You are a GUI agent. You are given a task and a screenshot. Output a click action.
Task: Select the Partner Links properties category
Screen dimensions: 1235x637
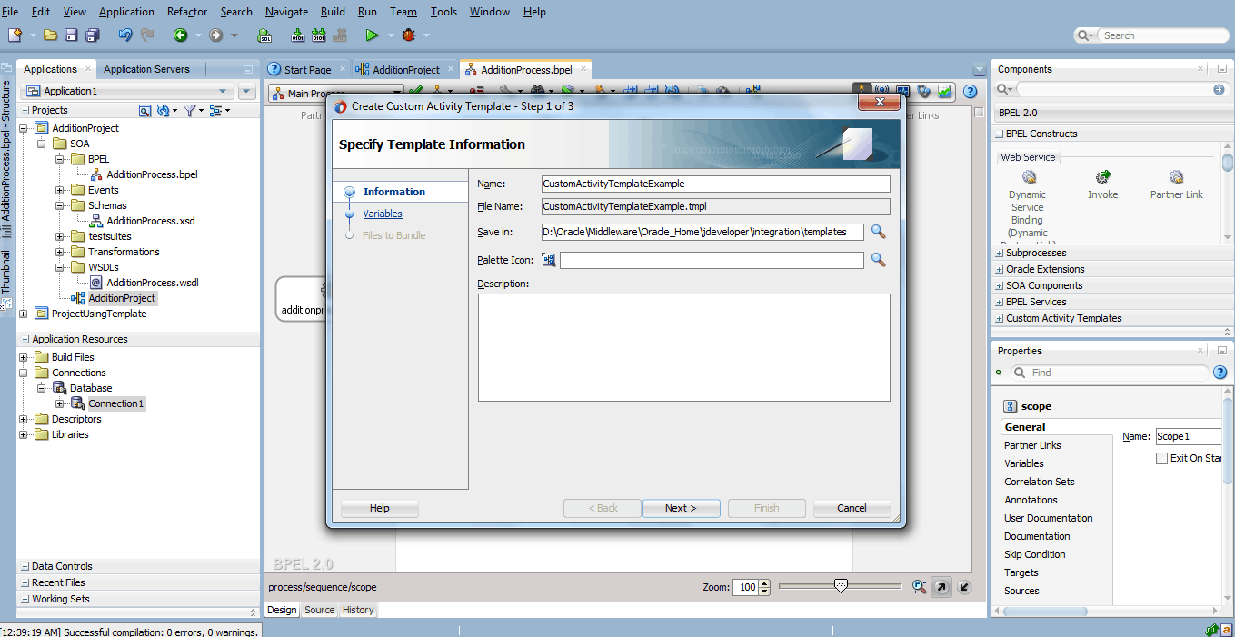(1032, 445)
